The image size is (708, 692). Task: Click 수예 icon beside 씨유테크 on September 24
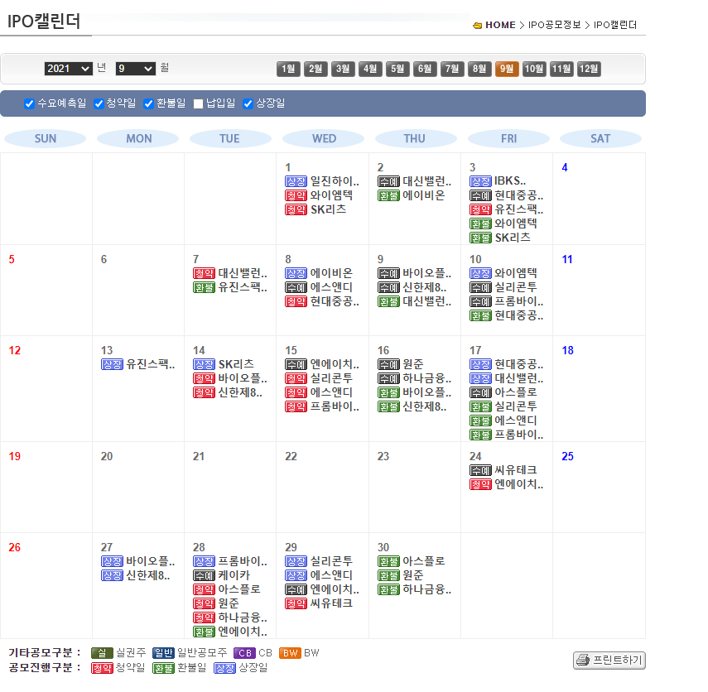click(x=480, y=471)
